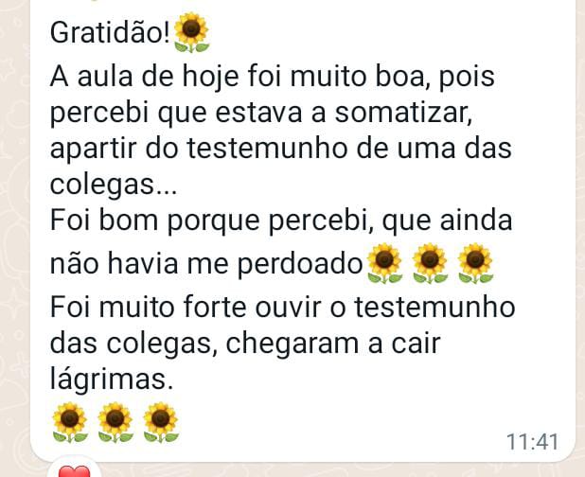Image resolution: width=585 pixels, height=477 pixels.
Task: Select the first sunflower in the bottom emoji row
Action: pyautogui.click(x=70, y=422)
